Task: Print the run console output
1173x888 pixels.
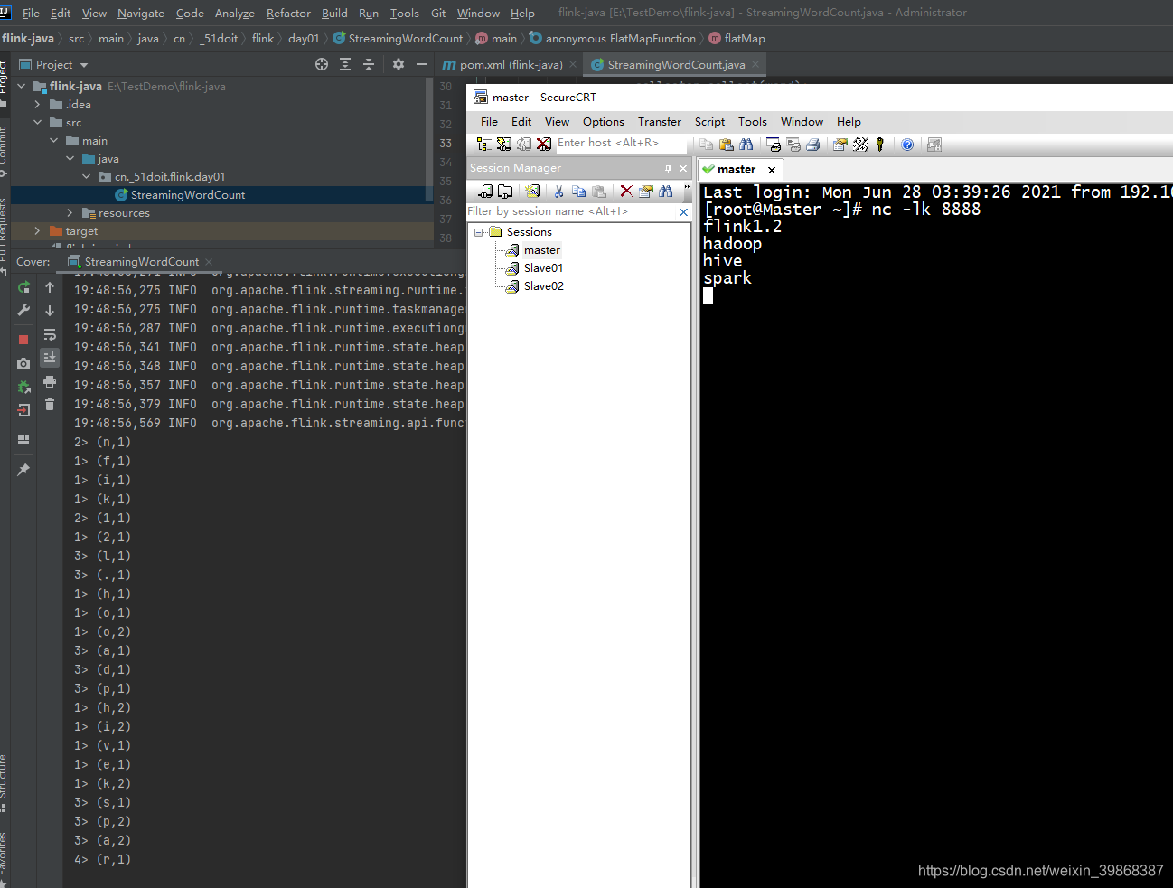Action: [50, 382]
